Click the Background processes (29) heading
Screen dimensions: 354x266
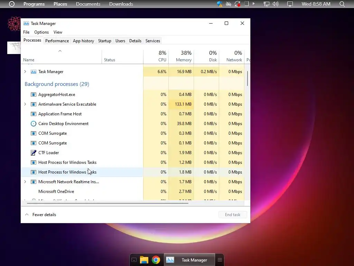coord(57,84)
